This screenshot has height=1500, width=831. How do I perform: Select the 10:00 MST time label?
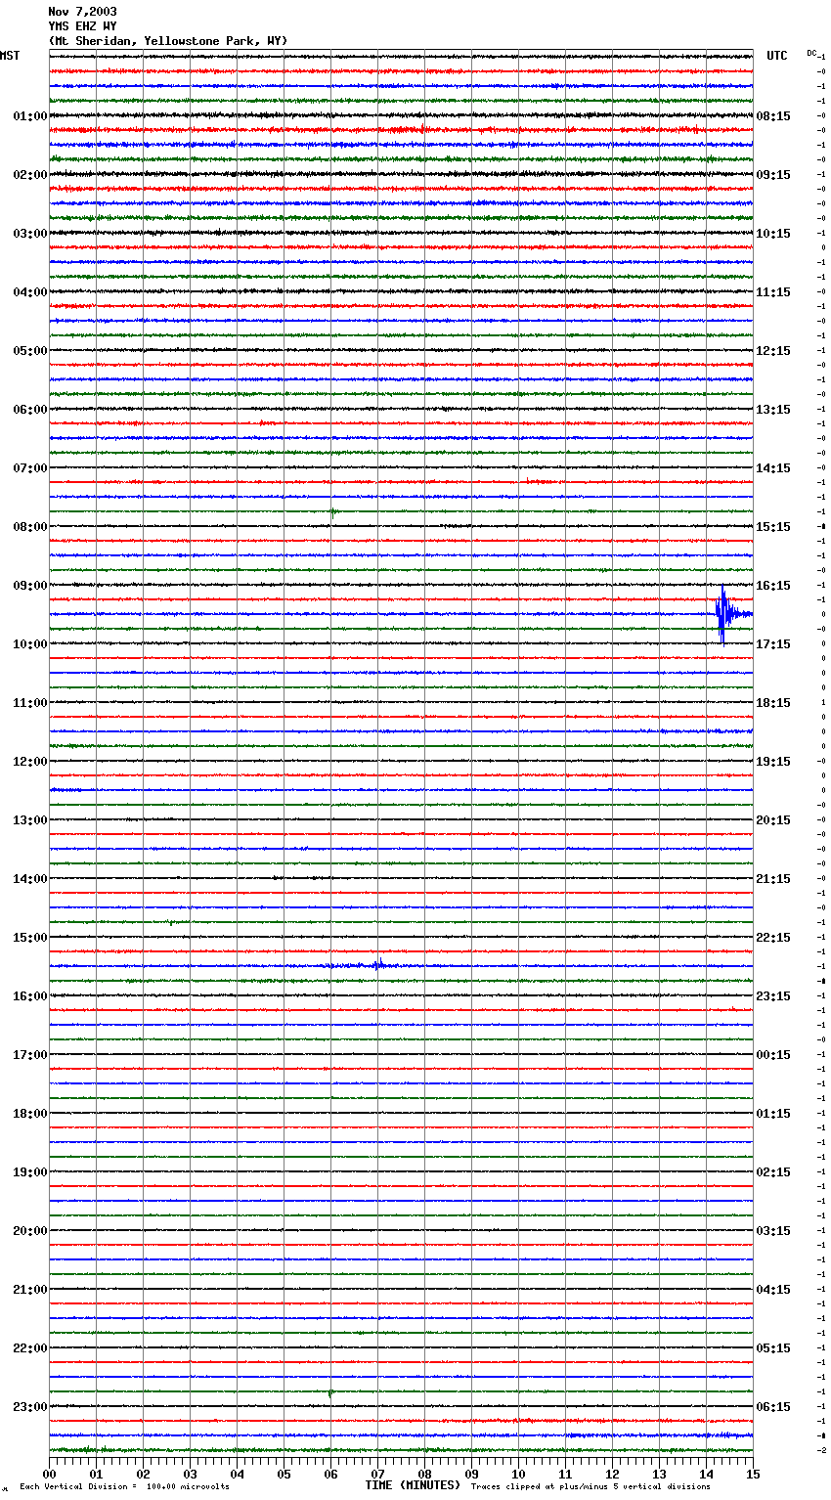(30, 644)
